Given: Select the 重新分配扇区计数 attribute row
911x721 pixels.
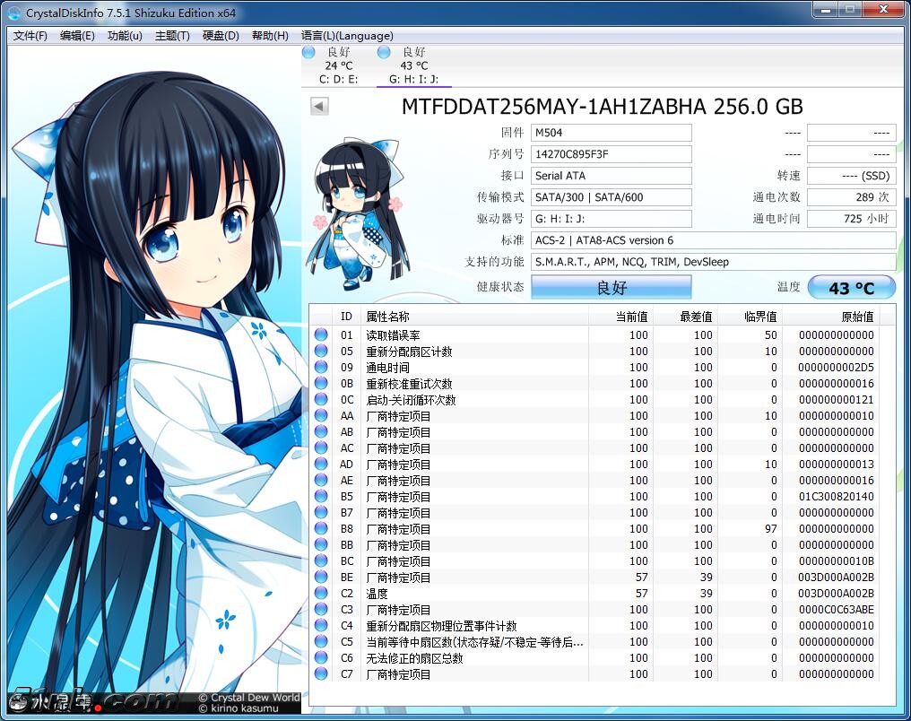Looking at the screenshot, I should click(409, 352).
